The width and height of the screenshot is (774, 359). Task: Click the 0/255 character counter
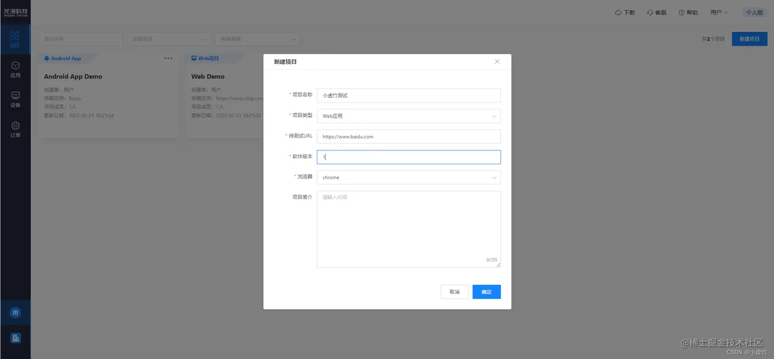(491, 260)
